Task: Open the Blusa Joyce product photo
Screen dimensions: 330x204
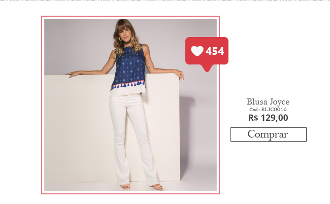Action: [x=130, y=105]
